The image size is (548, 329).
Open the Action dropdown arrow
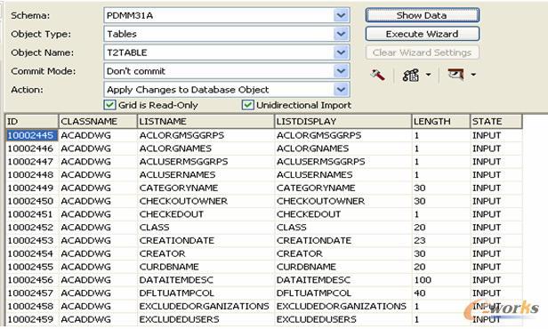pyautogui.click(x=341, y=90)
